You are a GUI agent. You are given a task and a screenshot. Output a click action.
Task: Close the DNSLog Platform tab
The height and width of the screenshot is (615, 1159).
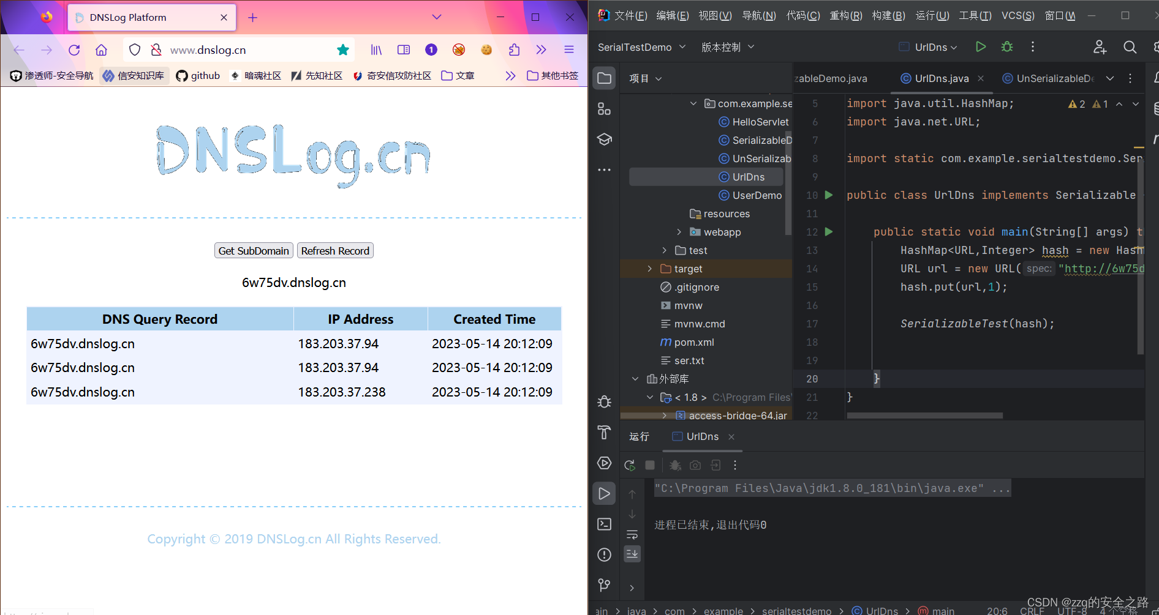click(224, 18)
